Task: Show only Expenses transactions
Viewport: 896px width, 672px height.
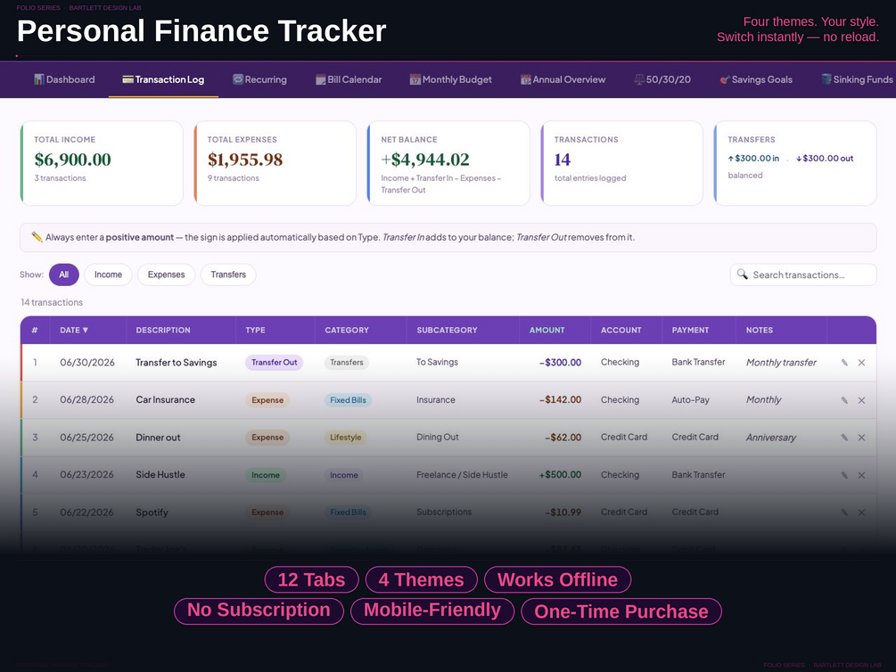Action: 167,275
